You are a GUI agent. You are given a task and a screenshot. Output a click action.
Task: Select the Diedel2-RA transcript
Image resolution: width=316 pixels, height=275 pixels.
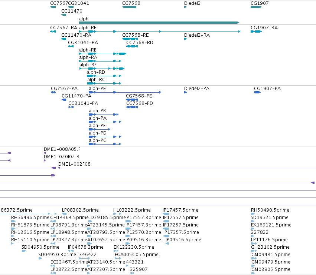pyautogui.click(x=185, y=39)
